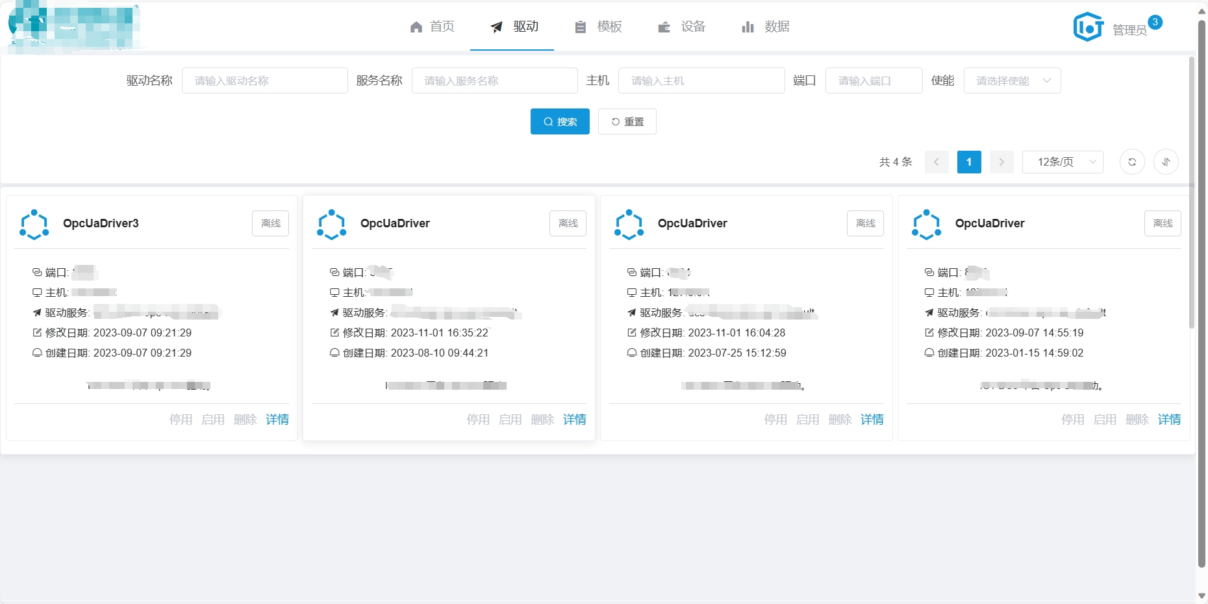Click 离线 tag on card created 2023-08-10
The height and width of the screenshot is (604, 1208).
pyautogui.click(x=568, y=223)
